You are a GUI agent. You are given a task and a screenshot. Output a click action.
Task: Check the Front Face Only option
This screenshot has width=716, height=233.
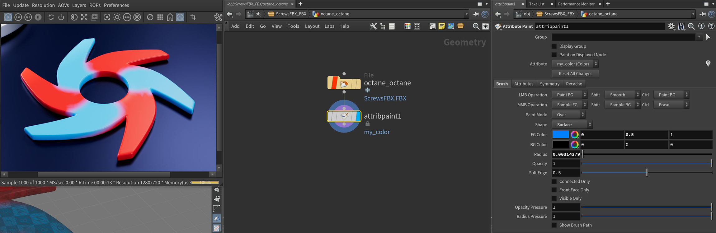[554, 190]
